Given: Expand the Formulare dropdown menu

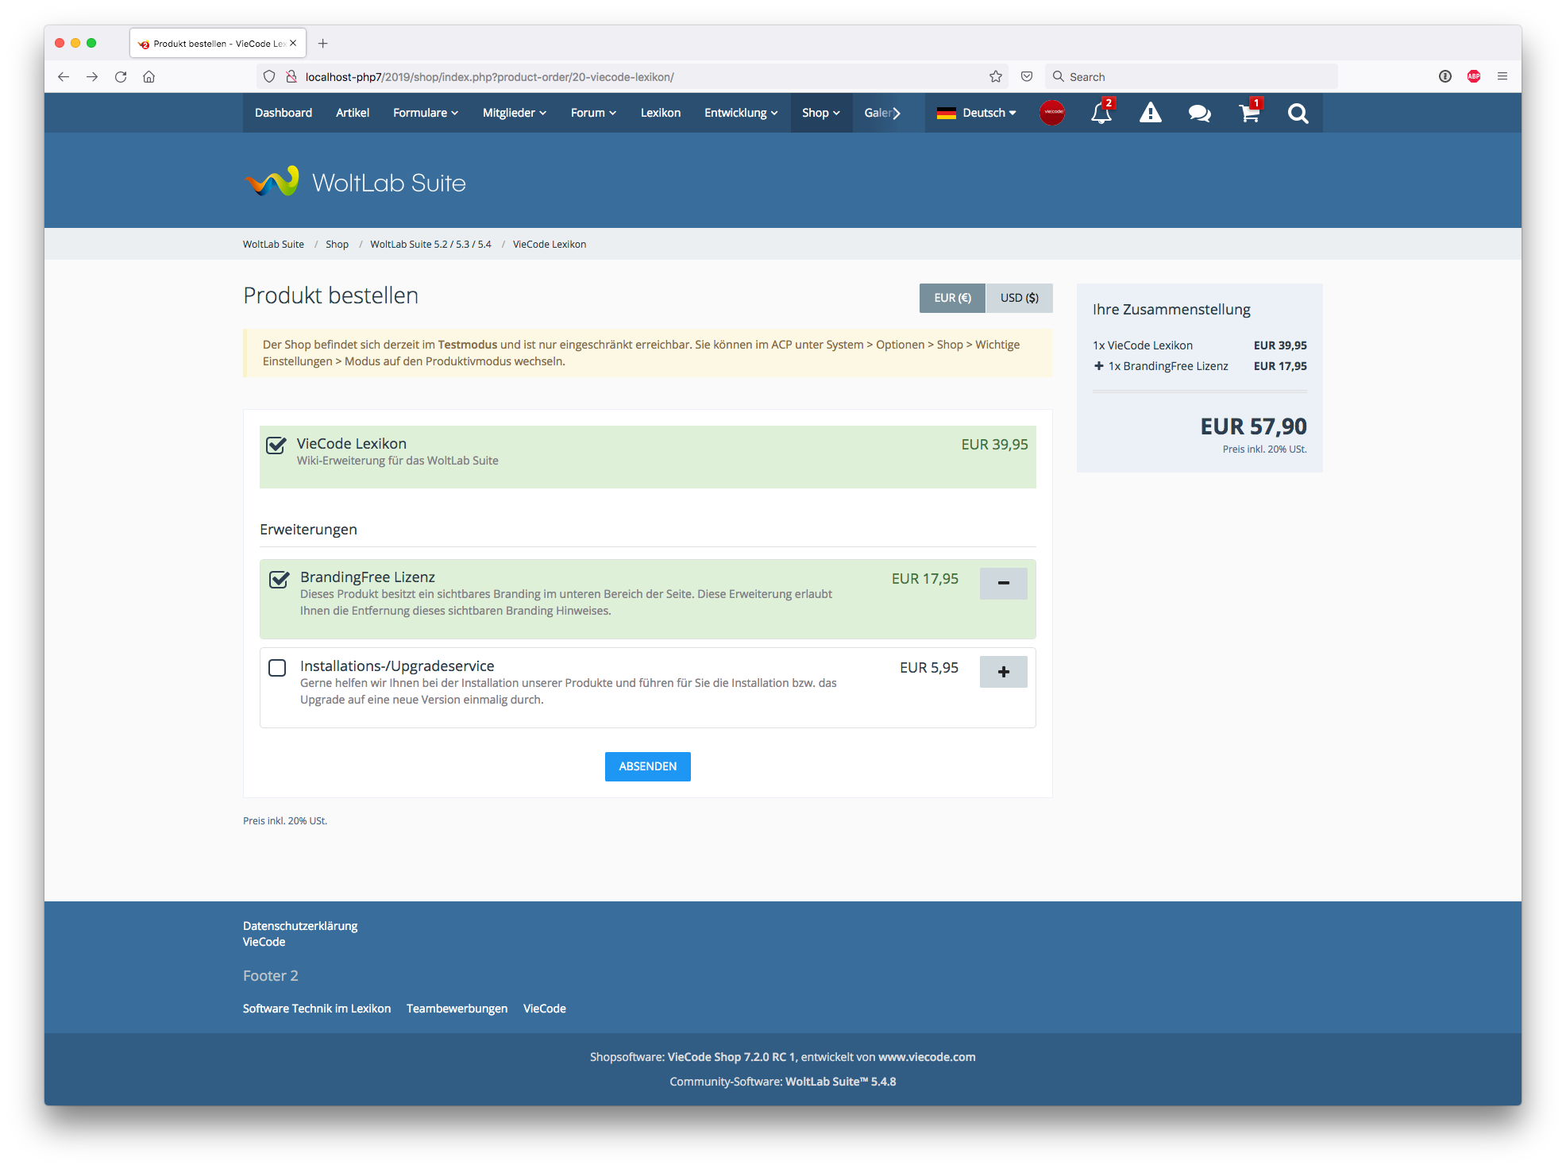Looking at the screenshot, I should point(426,113).
